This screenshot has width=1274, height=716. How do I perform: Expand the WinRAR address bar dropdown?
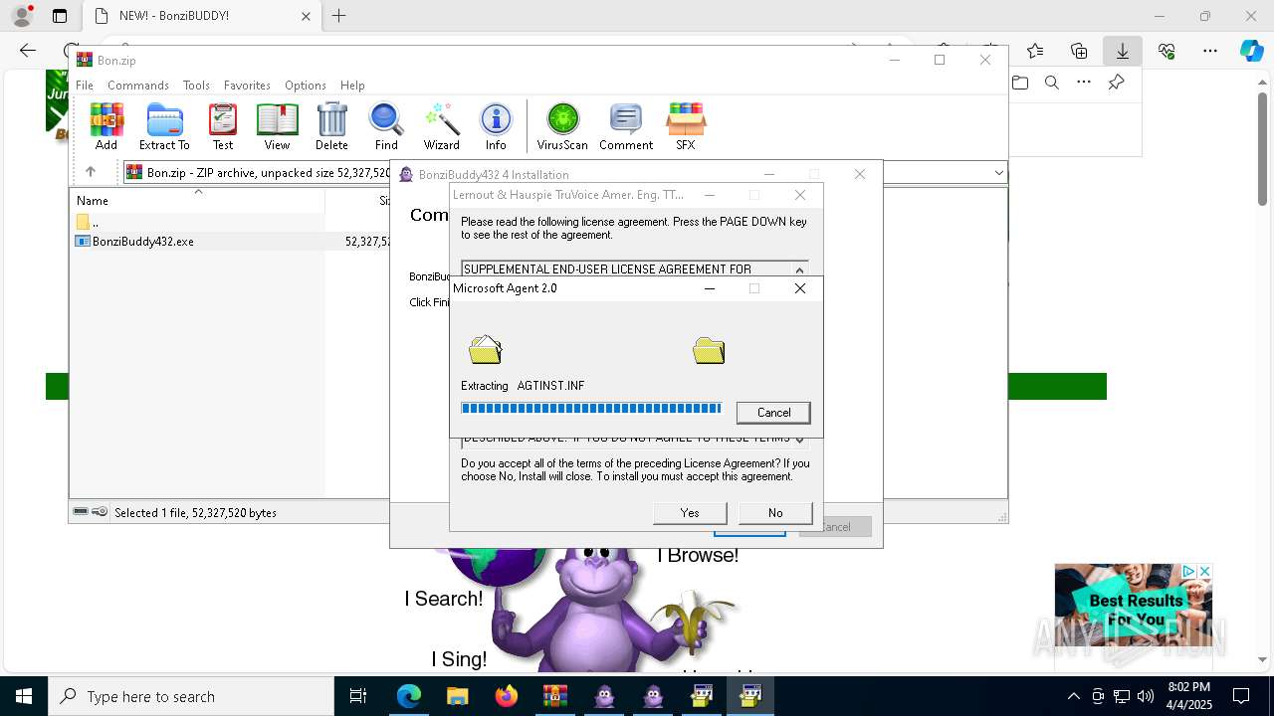[998, 173]
